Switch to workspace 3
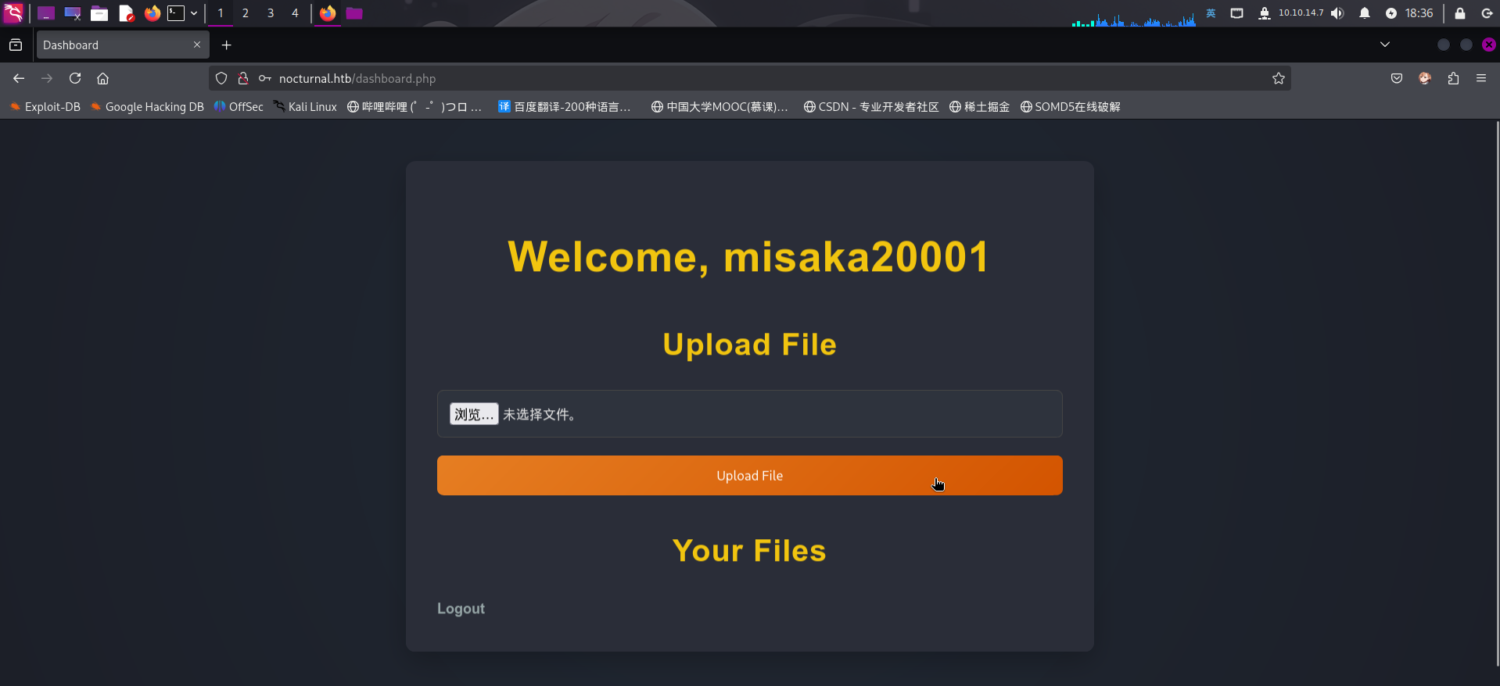Image resolution: width=1500 pixels, height=686 pixels. pyautogui.click(x=271, y=13)
